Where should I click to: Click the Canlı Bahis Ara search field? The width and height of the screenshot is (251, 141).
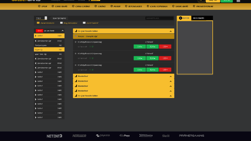[x=159, y=18]
